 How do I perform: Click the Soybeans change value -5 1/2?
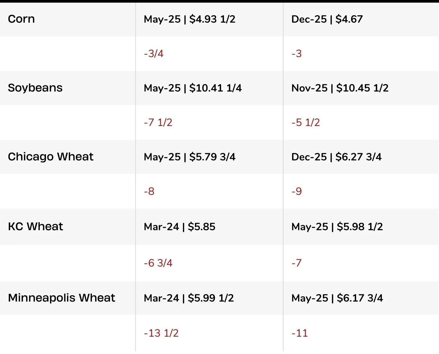(306, 123)
